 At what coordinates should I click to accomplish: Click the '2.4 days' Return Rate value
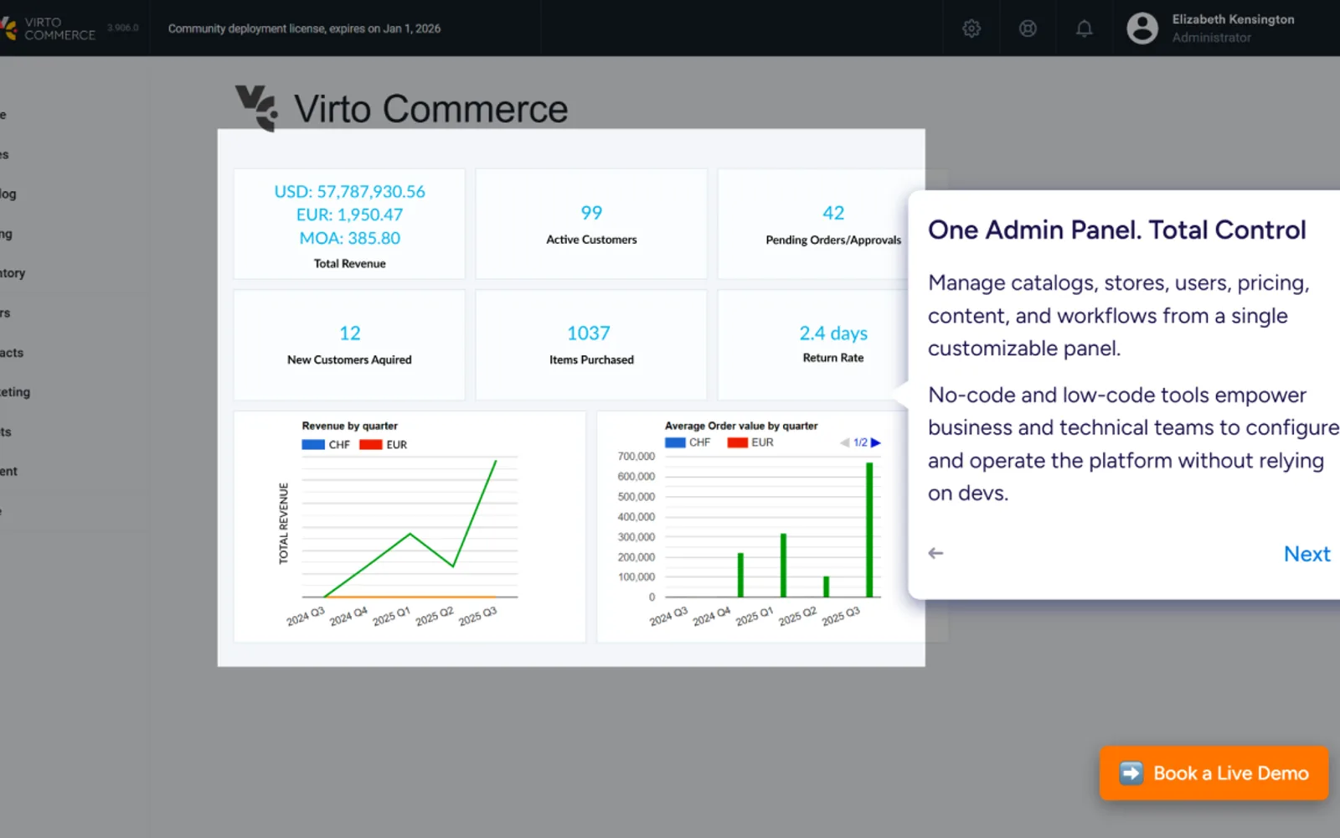[x=833, y=334]
